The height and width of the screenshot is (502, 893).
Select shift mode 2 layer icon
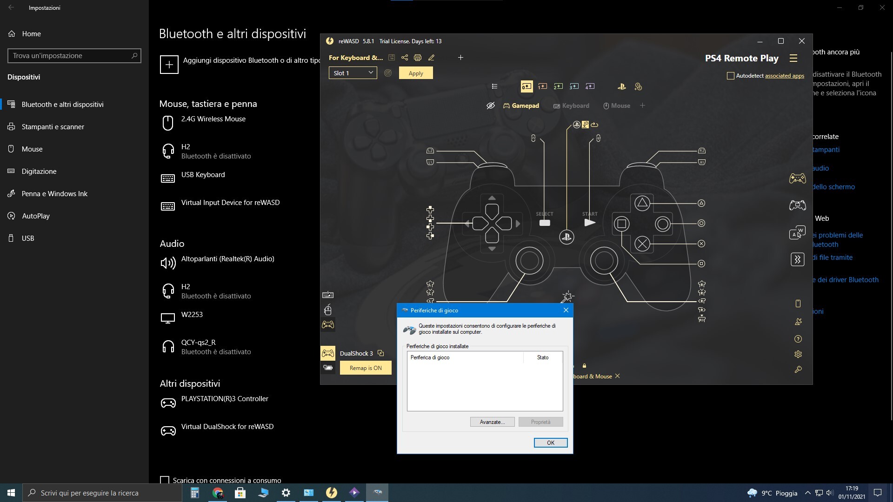(x=558, y=86)
